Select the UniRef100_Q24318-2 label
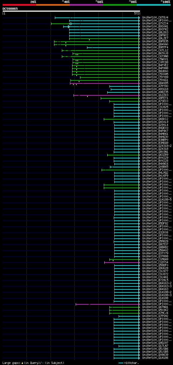This screenshot has width=173, height=365. 157,146
